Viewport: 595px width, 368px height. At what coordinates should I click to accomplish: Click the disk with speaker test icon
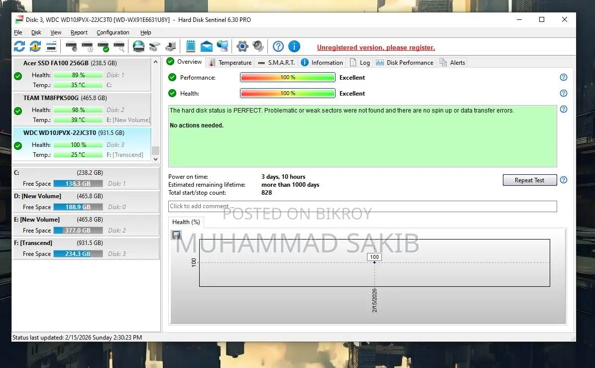point(71,47)
